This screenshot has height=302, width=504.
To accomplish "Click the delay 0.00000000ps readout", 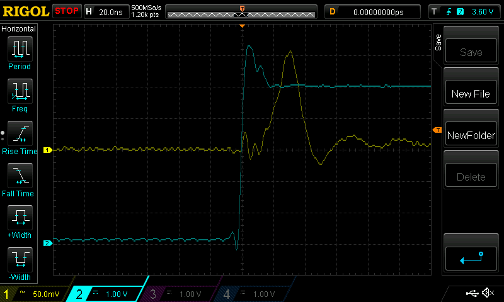I will tap(379, 12).
